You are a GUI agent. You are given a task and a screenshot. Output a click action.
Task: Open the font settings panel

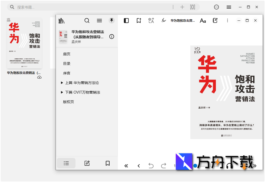(203, 20)
